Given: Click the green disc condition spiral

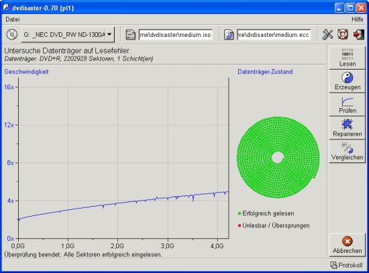Looking at the screenshot, I should click(278, 158).
